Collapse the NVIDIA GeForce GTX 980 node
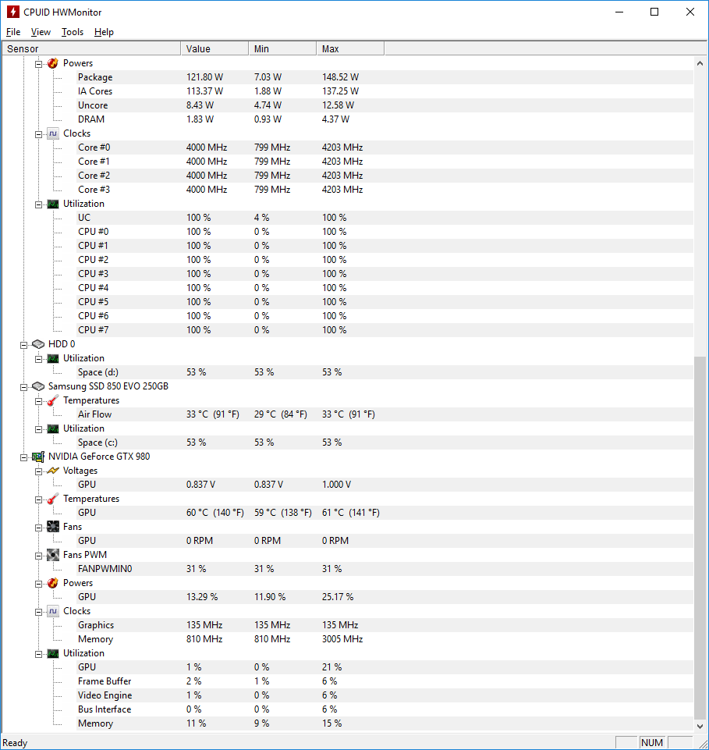The width and height of the screenshot is (709, 750). [x=23, y=457]
